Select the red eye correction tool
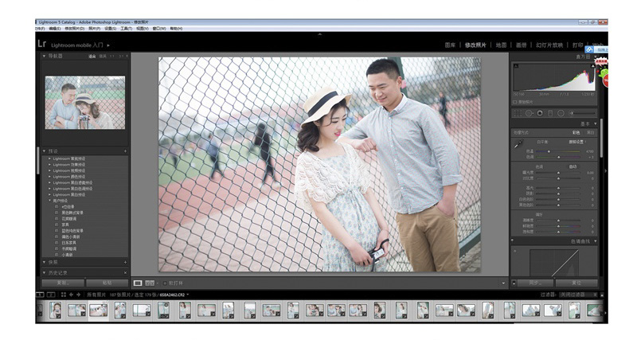 point(540,113)
